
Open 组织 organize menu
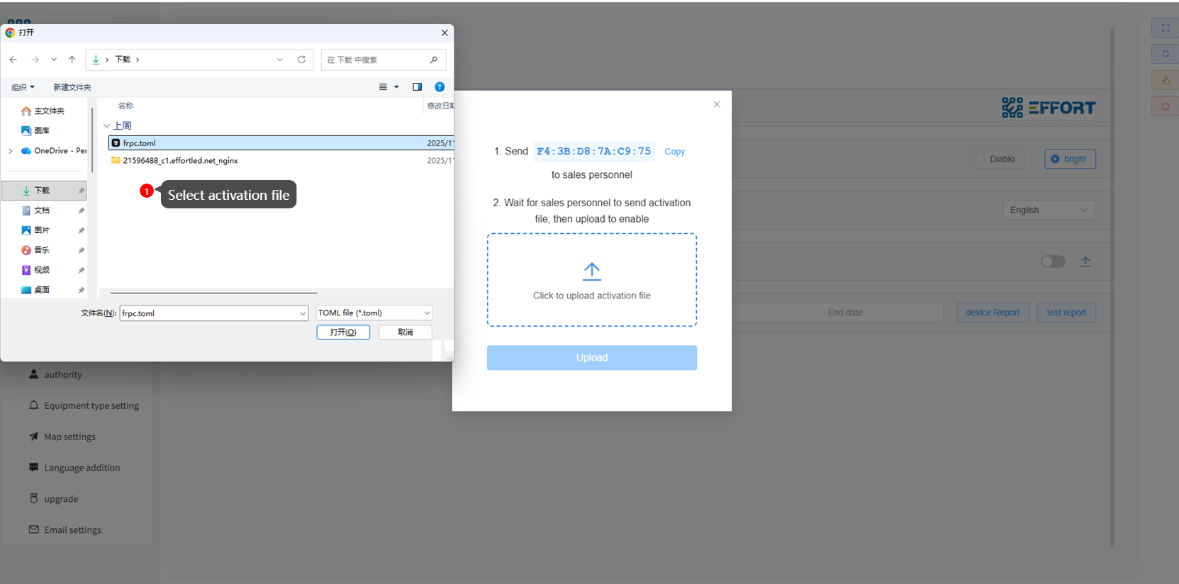click(23, 87)
